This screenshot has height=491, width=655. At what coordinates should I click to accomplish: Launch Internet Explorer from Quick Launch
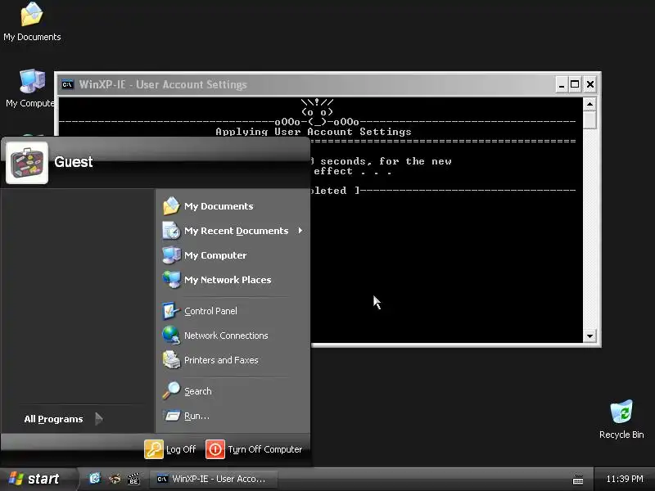tap(95, 479)
